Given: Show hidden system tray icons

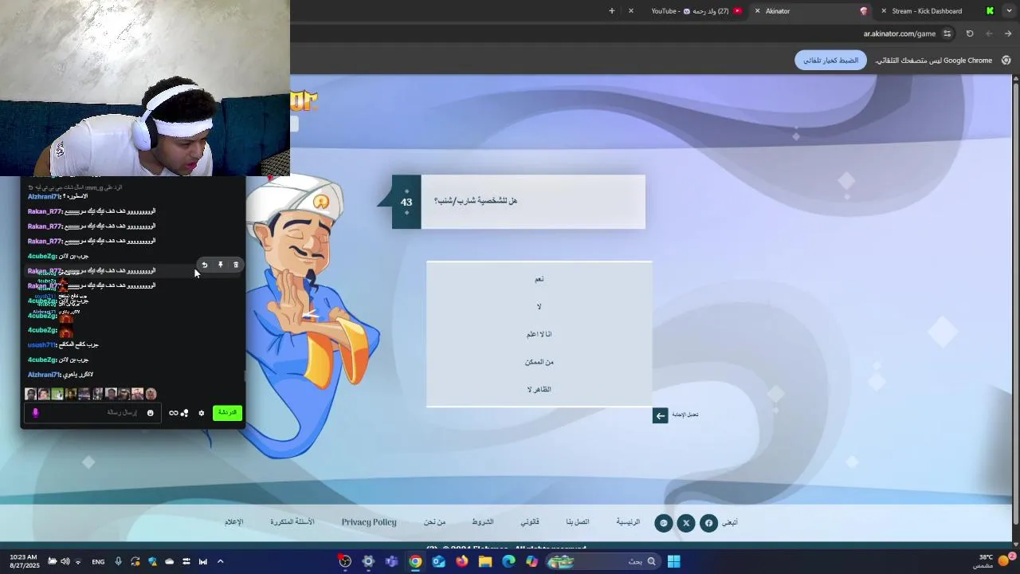Looking at the screenshot, I should (221, 561).
